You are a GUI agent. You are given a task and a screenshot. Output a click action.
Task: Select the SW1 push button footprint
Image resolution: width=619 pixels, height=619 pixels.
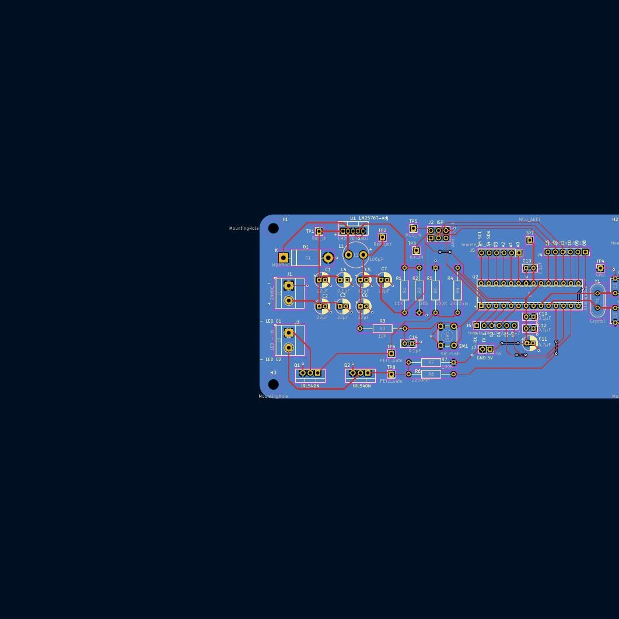click(x=447, y=336)
